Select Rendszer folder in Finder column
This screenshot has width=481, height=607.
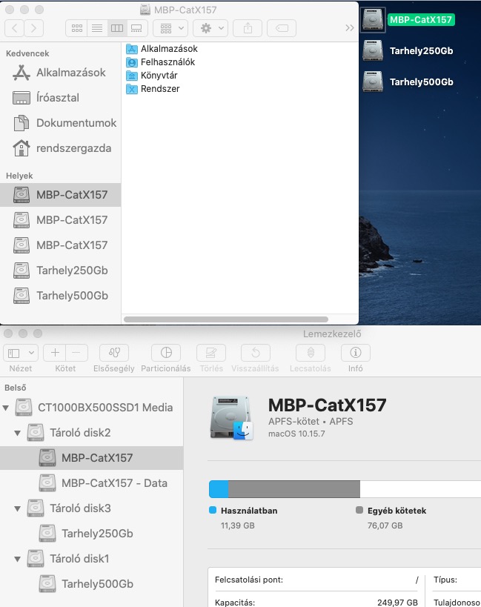tap(153, 89)
